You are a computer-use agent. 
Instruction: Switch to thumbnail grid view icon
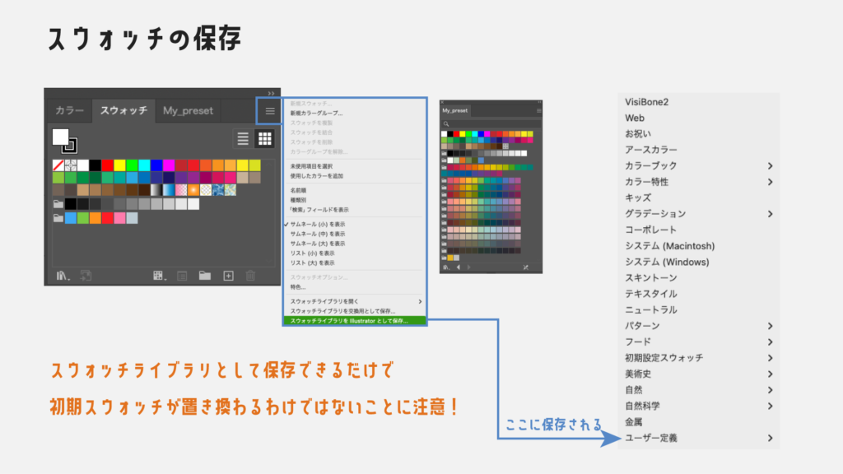[x=264, y=138]
